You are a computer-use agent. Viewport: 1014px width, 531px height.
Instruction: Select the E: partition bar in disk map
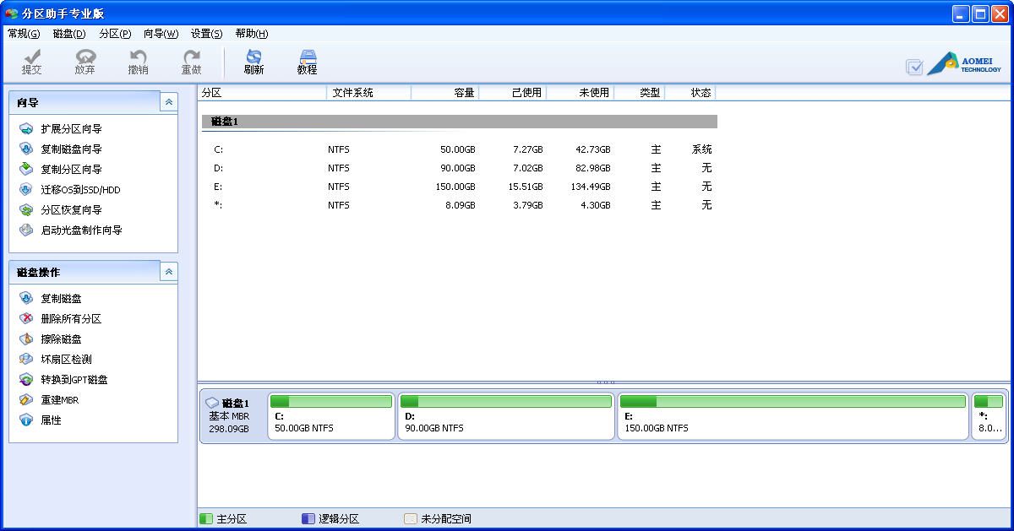[x=793, y=415]
